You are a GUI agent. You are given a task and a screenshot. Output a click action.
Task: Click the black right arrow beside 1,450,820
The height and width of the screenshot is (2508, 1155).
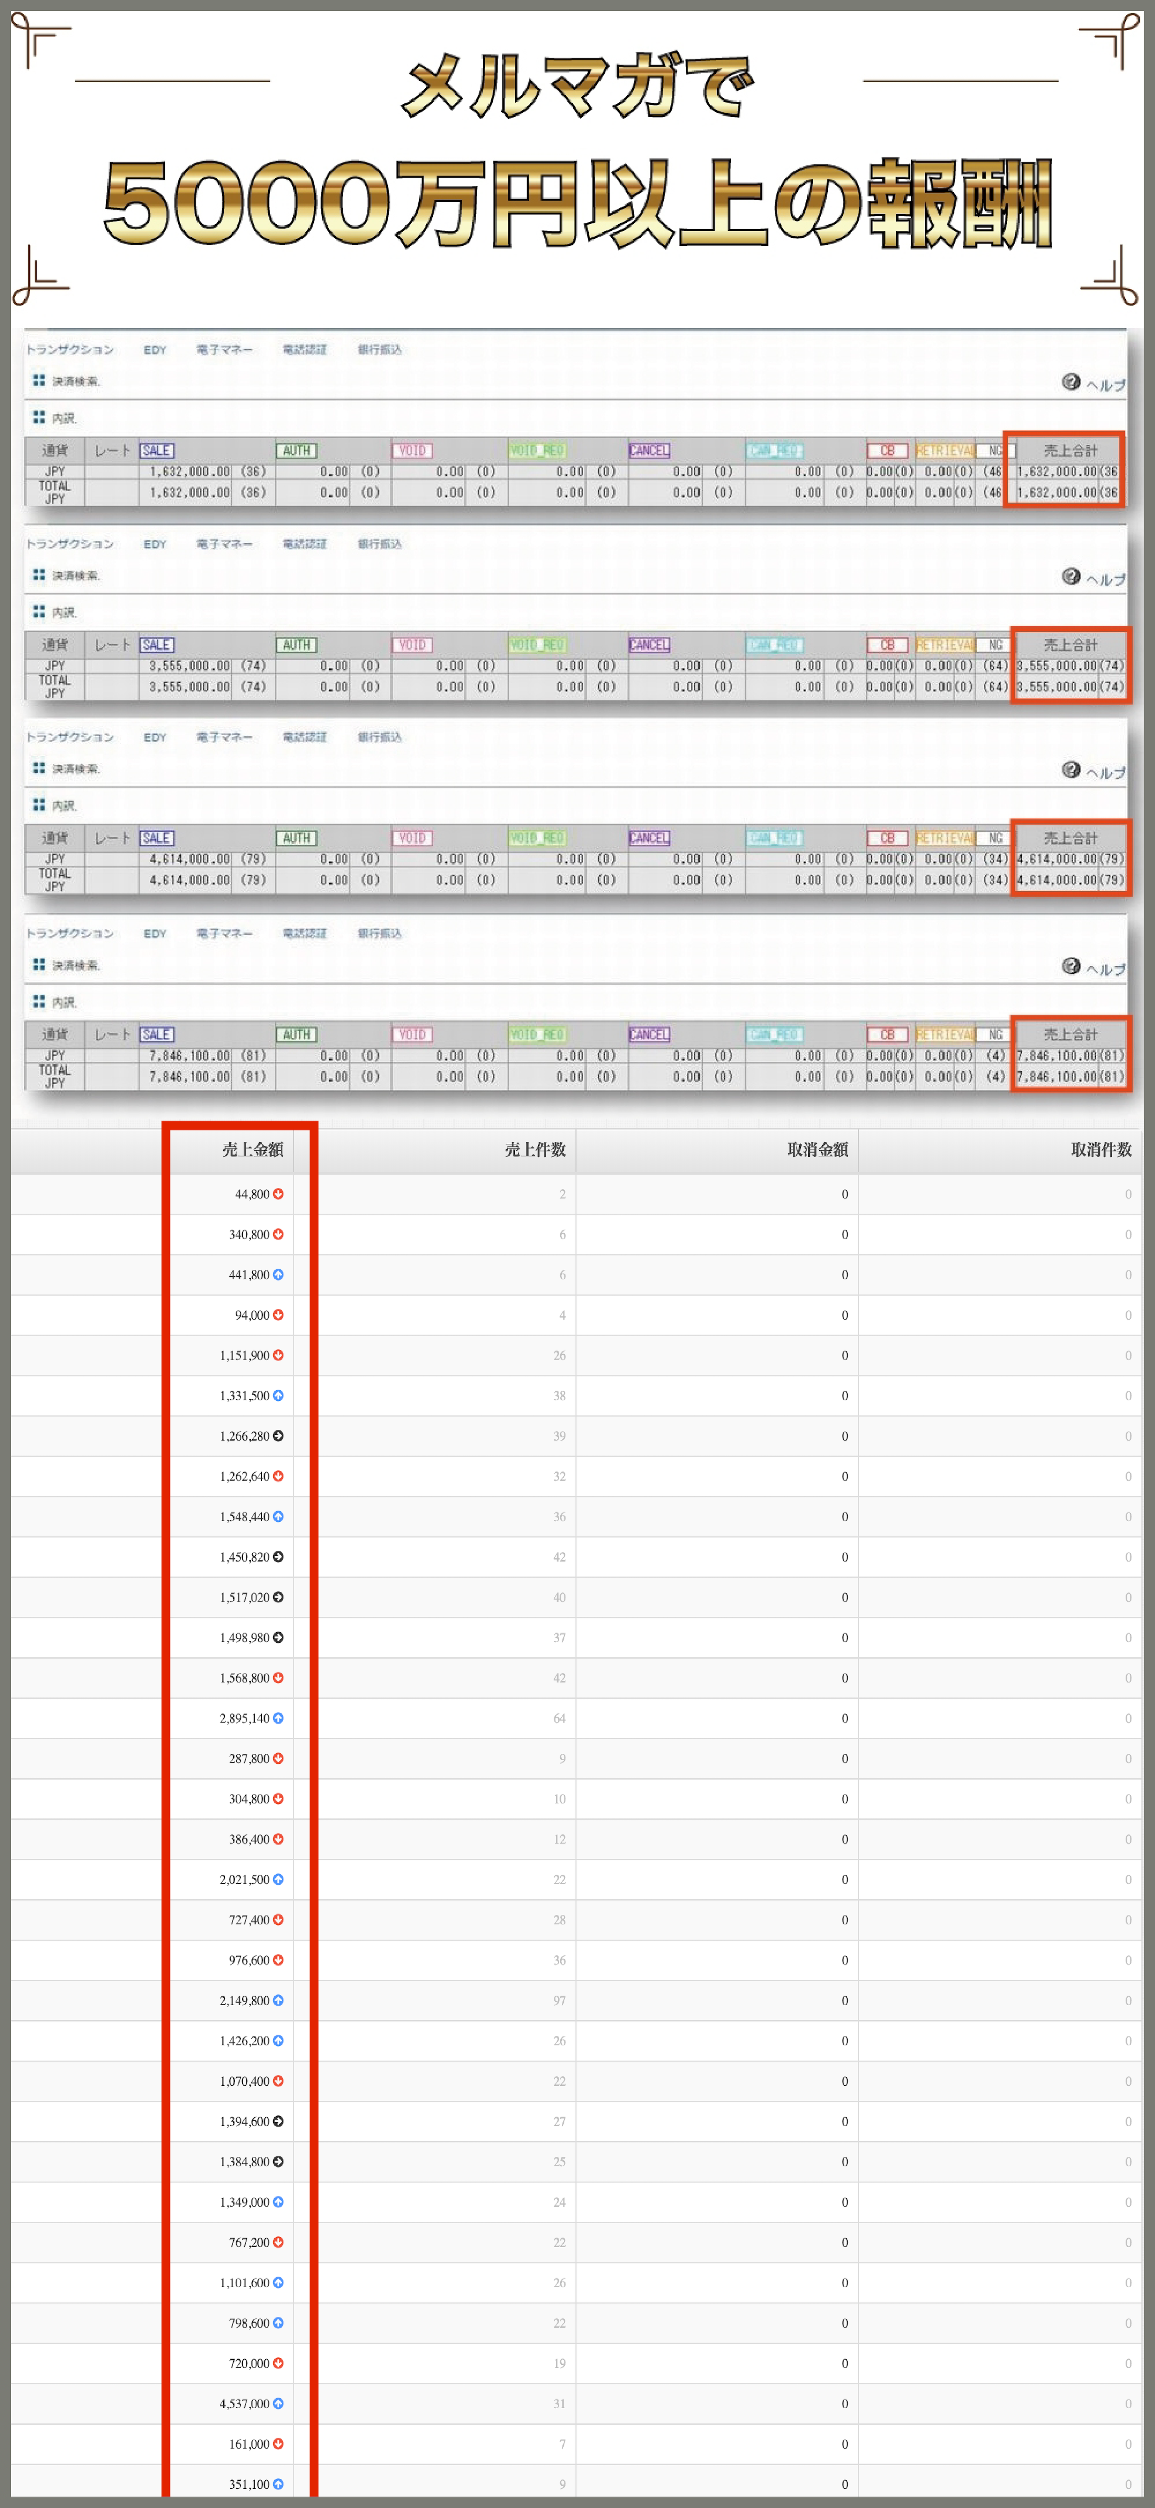pos(278,1557)
